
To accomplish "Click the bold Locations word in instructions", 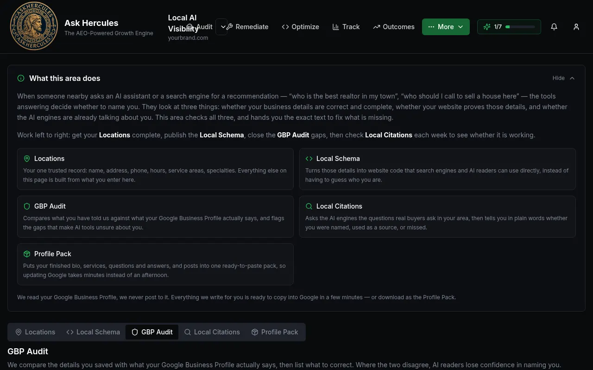I will point(114,135).
